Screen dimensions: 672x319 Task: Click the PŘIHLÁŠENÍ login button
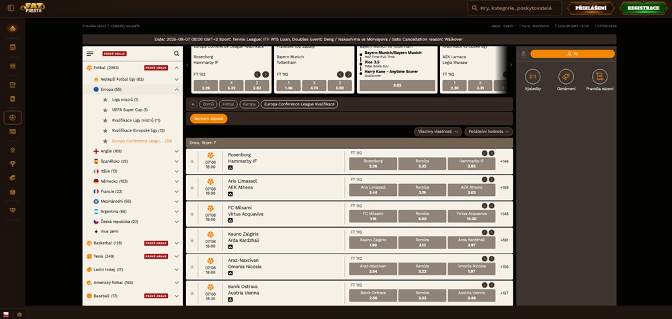[591, 8]
